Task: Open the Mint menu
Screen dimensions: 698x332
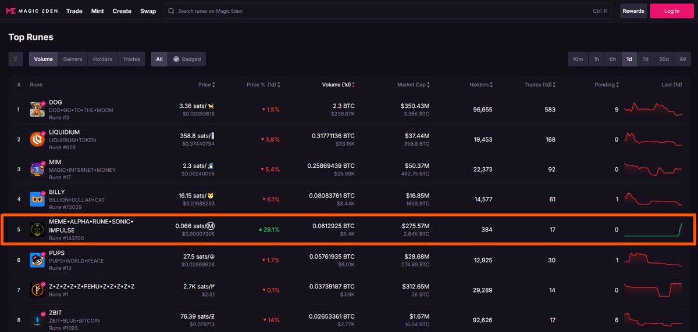Action: (98, 11)
